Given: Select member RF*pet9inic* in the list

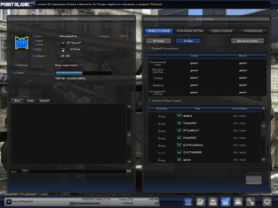Looking at the screenshot, I should pos(204,131).
